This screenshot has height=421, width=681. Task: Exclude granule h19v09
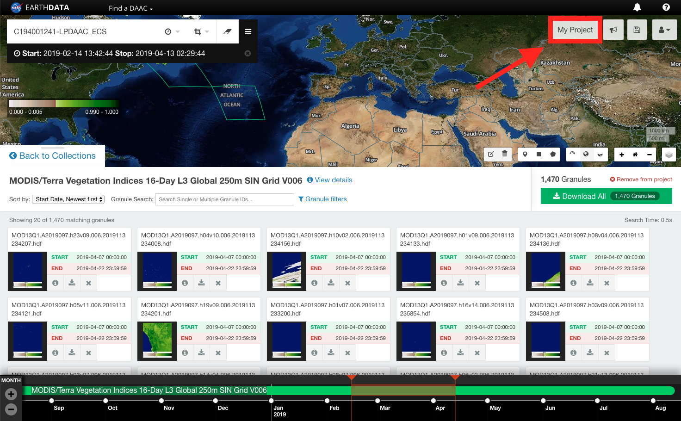click(218, 353)
